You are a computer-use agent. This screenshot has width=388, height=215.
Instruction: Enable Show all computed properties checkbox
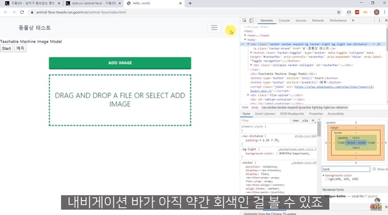point(374,169)
